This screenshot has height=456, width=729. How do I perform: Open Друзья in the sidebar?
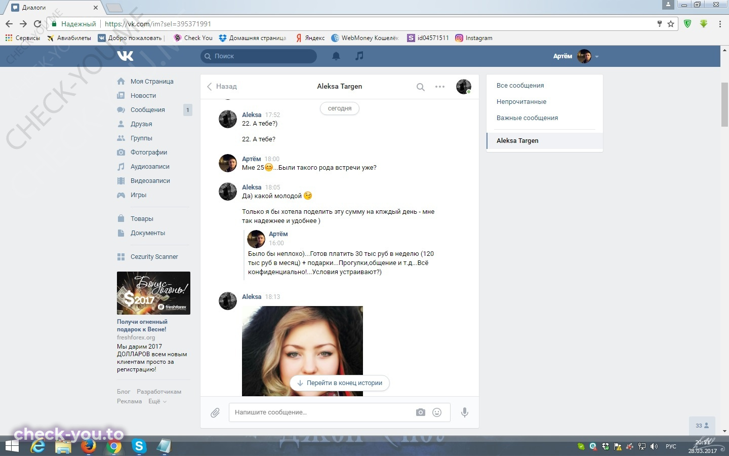(x=141, y=124)
